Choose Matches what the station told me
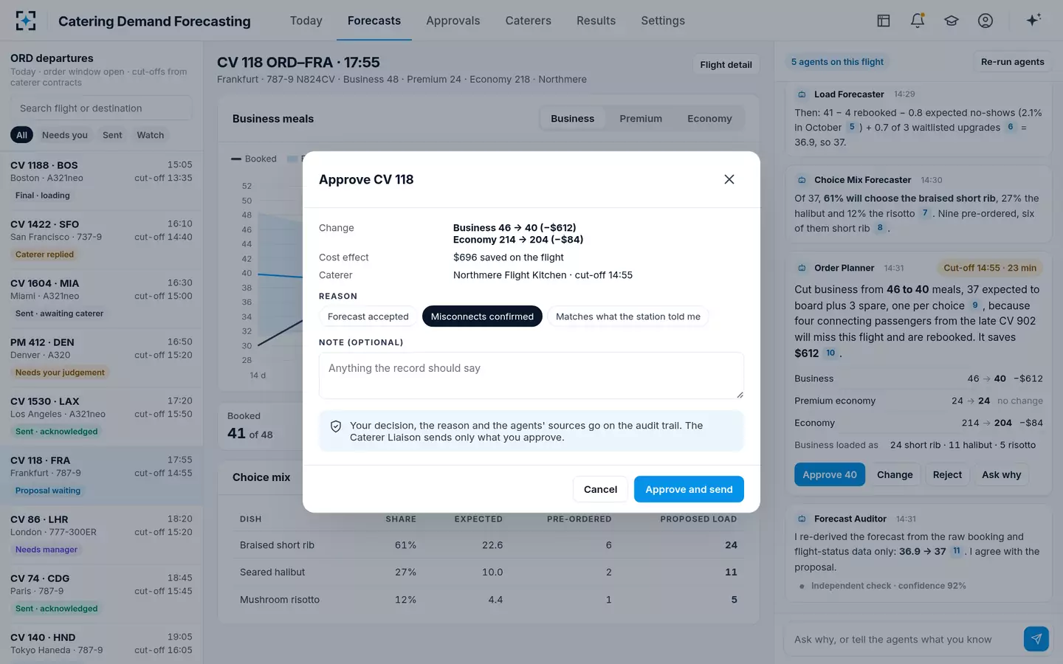 point(628,317)
